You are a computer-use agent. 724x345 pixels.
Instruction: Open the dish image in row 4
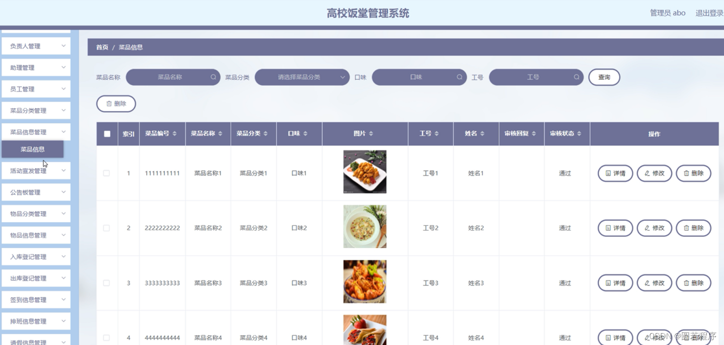365,330
